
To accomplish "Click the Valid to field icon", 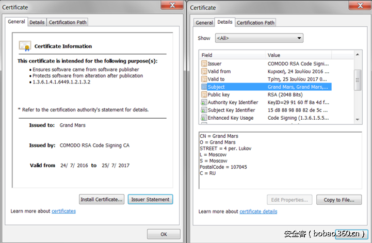I will [204, 79].
